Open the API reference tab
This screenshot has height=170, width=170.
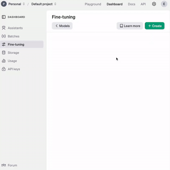(143, 4)
